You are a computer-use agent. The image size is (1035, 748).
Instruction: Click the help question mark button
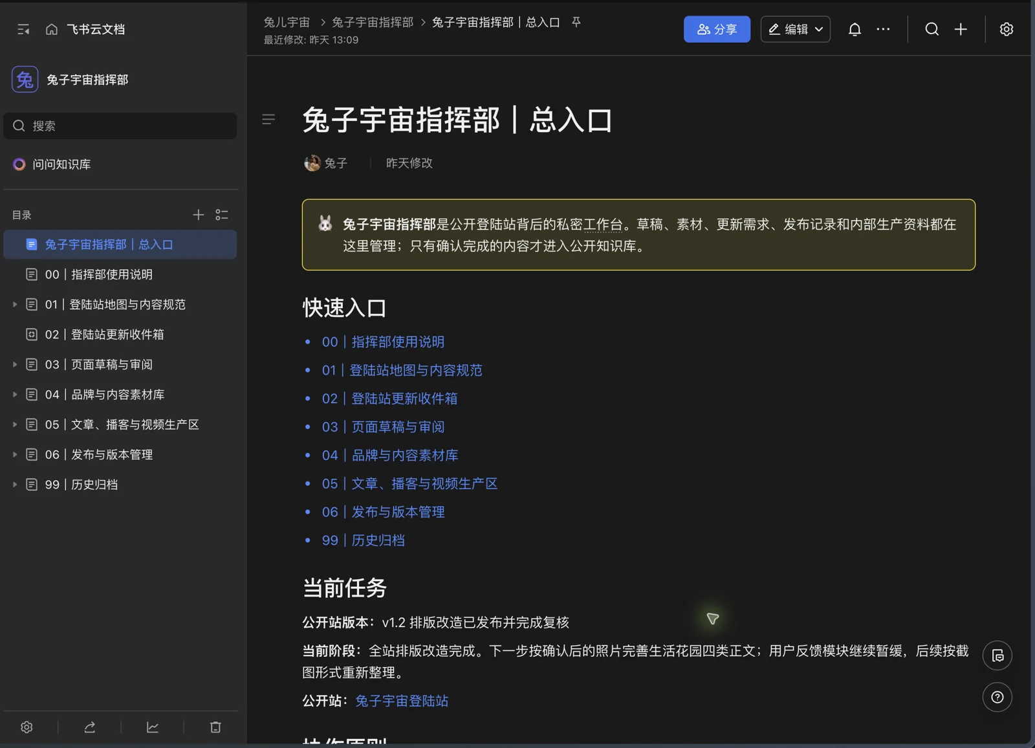[x=997, y=697]
